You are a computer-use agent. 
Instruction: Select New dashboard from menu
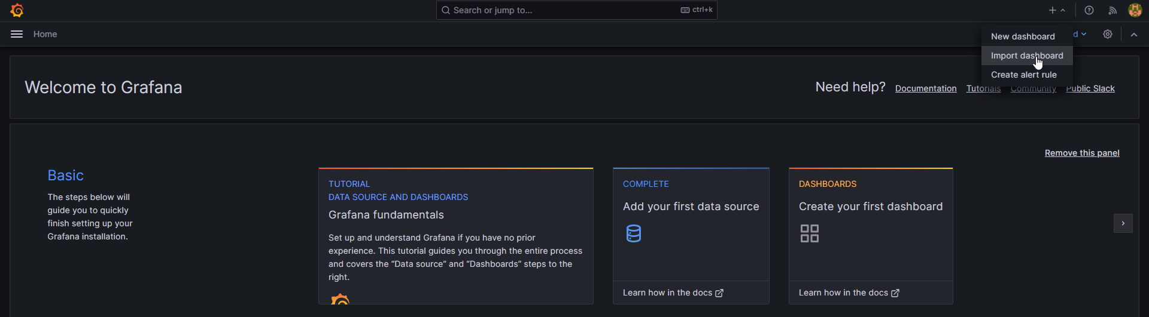[x=1023, y=36]
